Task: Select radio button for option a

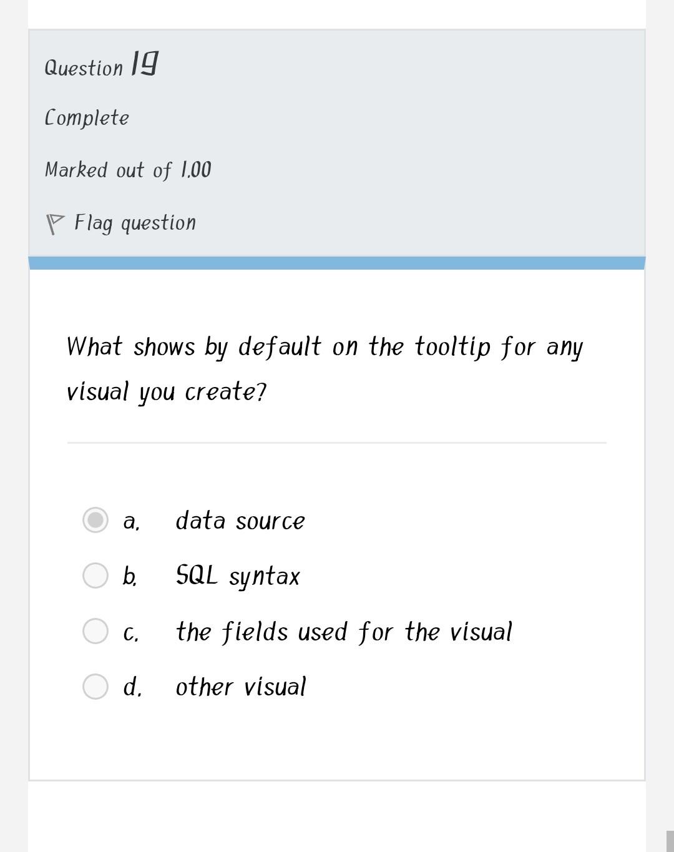Action: 96,521
